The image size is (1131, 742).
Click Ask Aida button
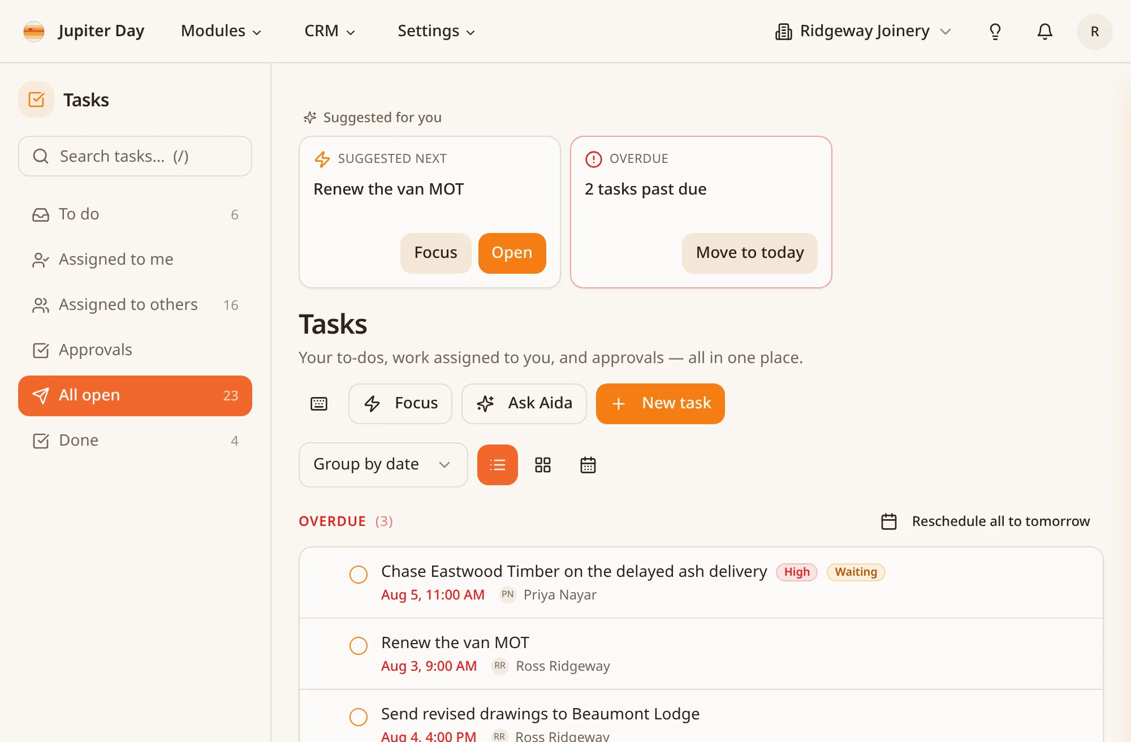[x=524, y=404]
